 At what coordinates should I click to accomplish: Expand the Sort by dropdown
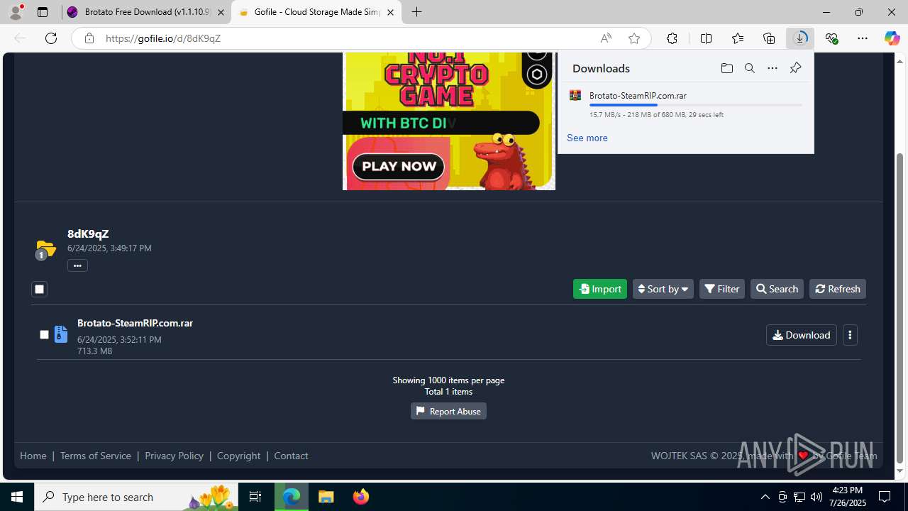pos(663,289)
